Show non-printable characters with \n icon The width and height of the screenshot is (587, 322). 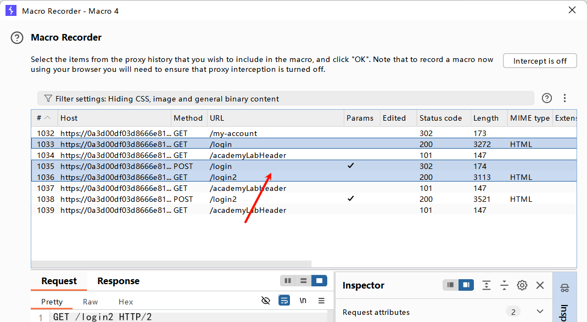click(303, 301)
